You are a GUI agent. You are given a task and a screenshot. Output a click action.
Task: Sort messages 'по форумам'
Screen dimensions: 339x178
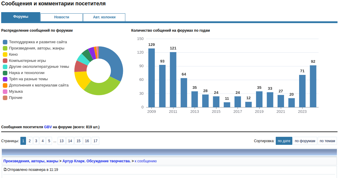coord(305,141)
